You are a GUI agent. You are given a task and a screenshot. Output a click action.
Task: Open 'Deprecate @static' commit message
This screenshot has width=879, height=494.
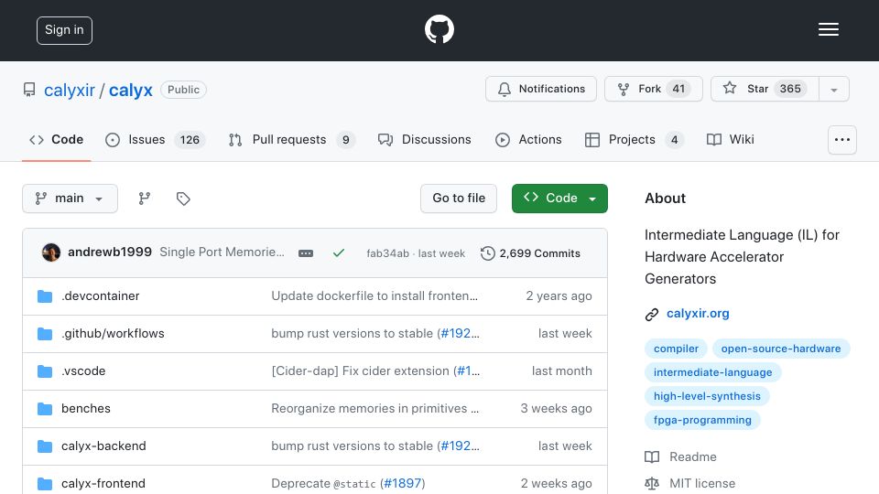pyautogui.click(x=323, y=483)
